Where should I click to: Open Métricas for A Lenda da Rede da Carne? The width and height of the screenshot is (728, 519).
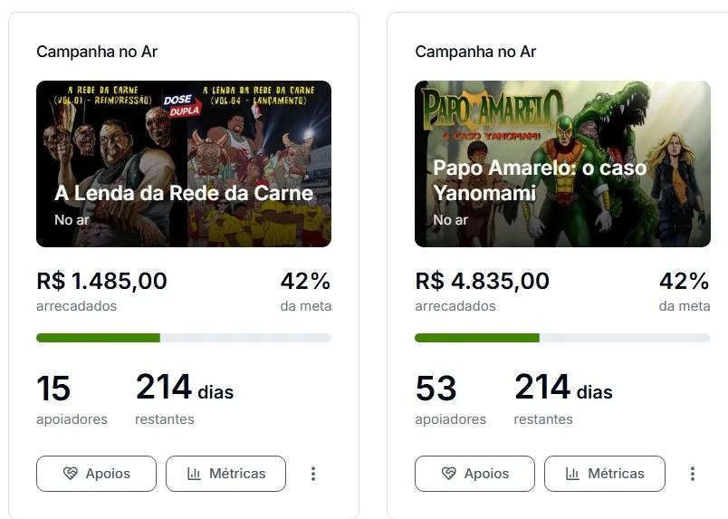click(x=225, y=474)
